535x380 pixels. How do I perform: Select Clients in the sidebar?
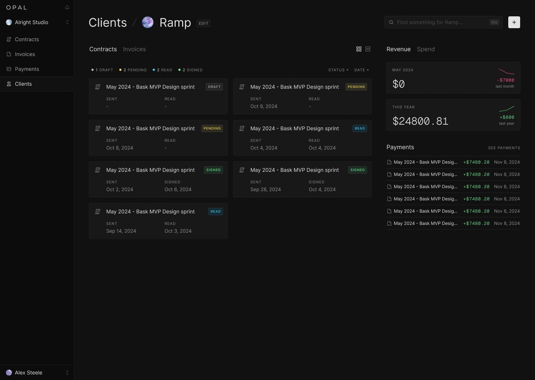click(23, 84)
